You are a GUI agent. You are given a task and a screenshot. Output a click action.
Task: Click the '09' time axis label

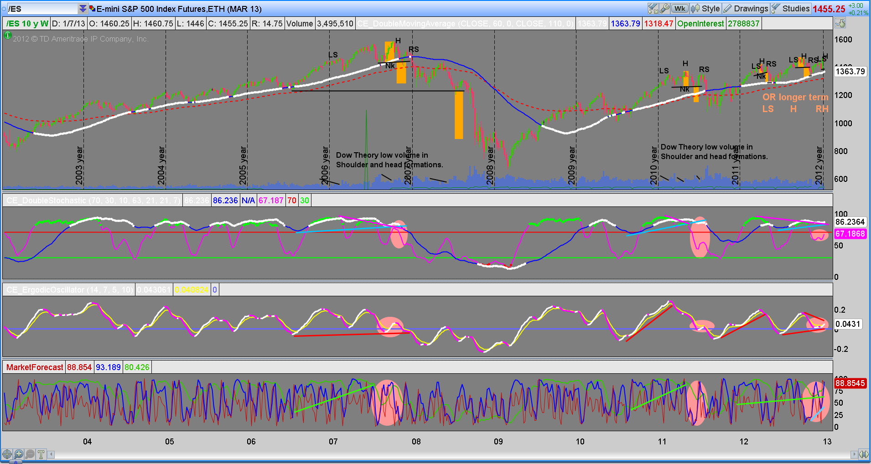[x=498, y=441]
